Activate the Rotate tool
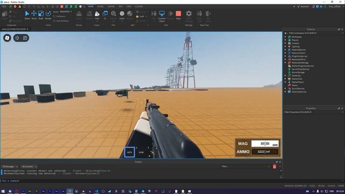 click(x=48, y=15)
